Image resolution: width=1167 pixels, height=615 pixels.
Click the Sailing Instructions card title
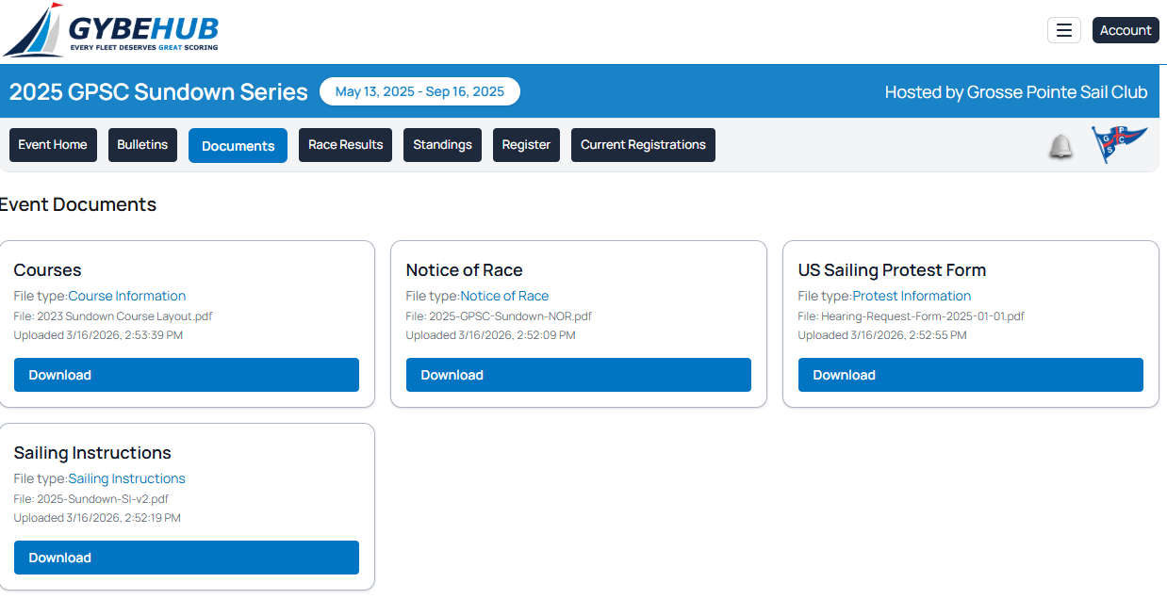[x=92, y=453]
